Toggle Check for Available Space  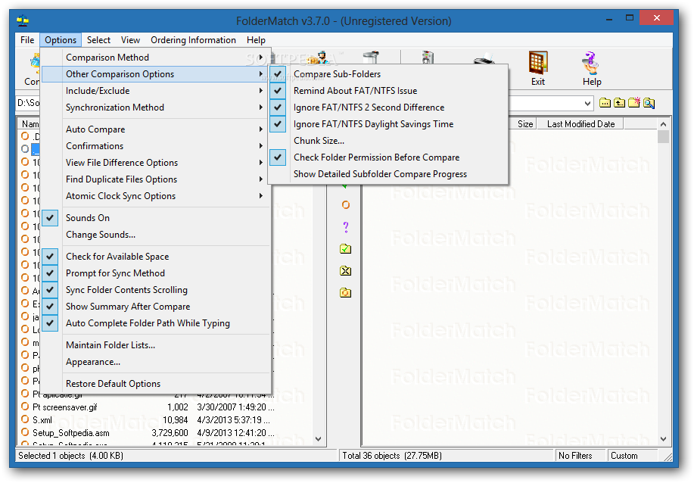pos(156,257)
